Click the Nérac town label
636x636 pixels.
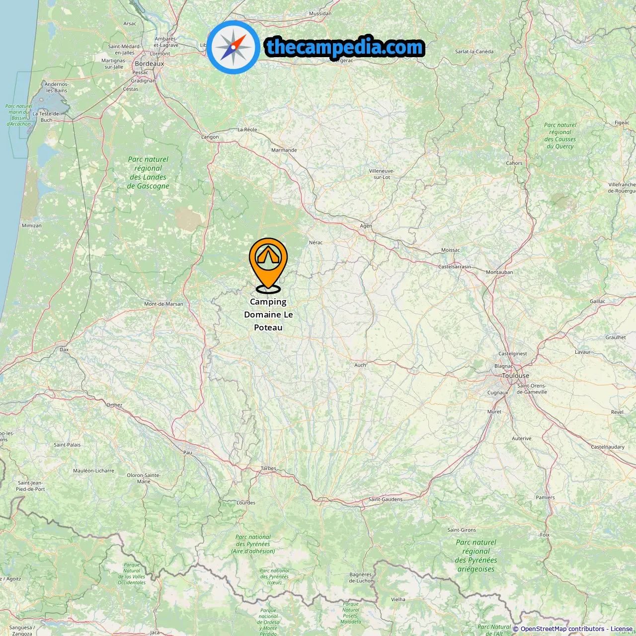click(x=316, y=242)
